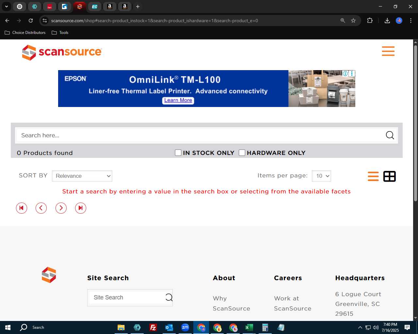Switch to the first Amazon tab

pyautogui.click(x=109, y=6)
